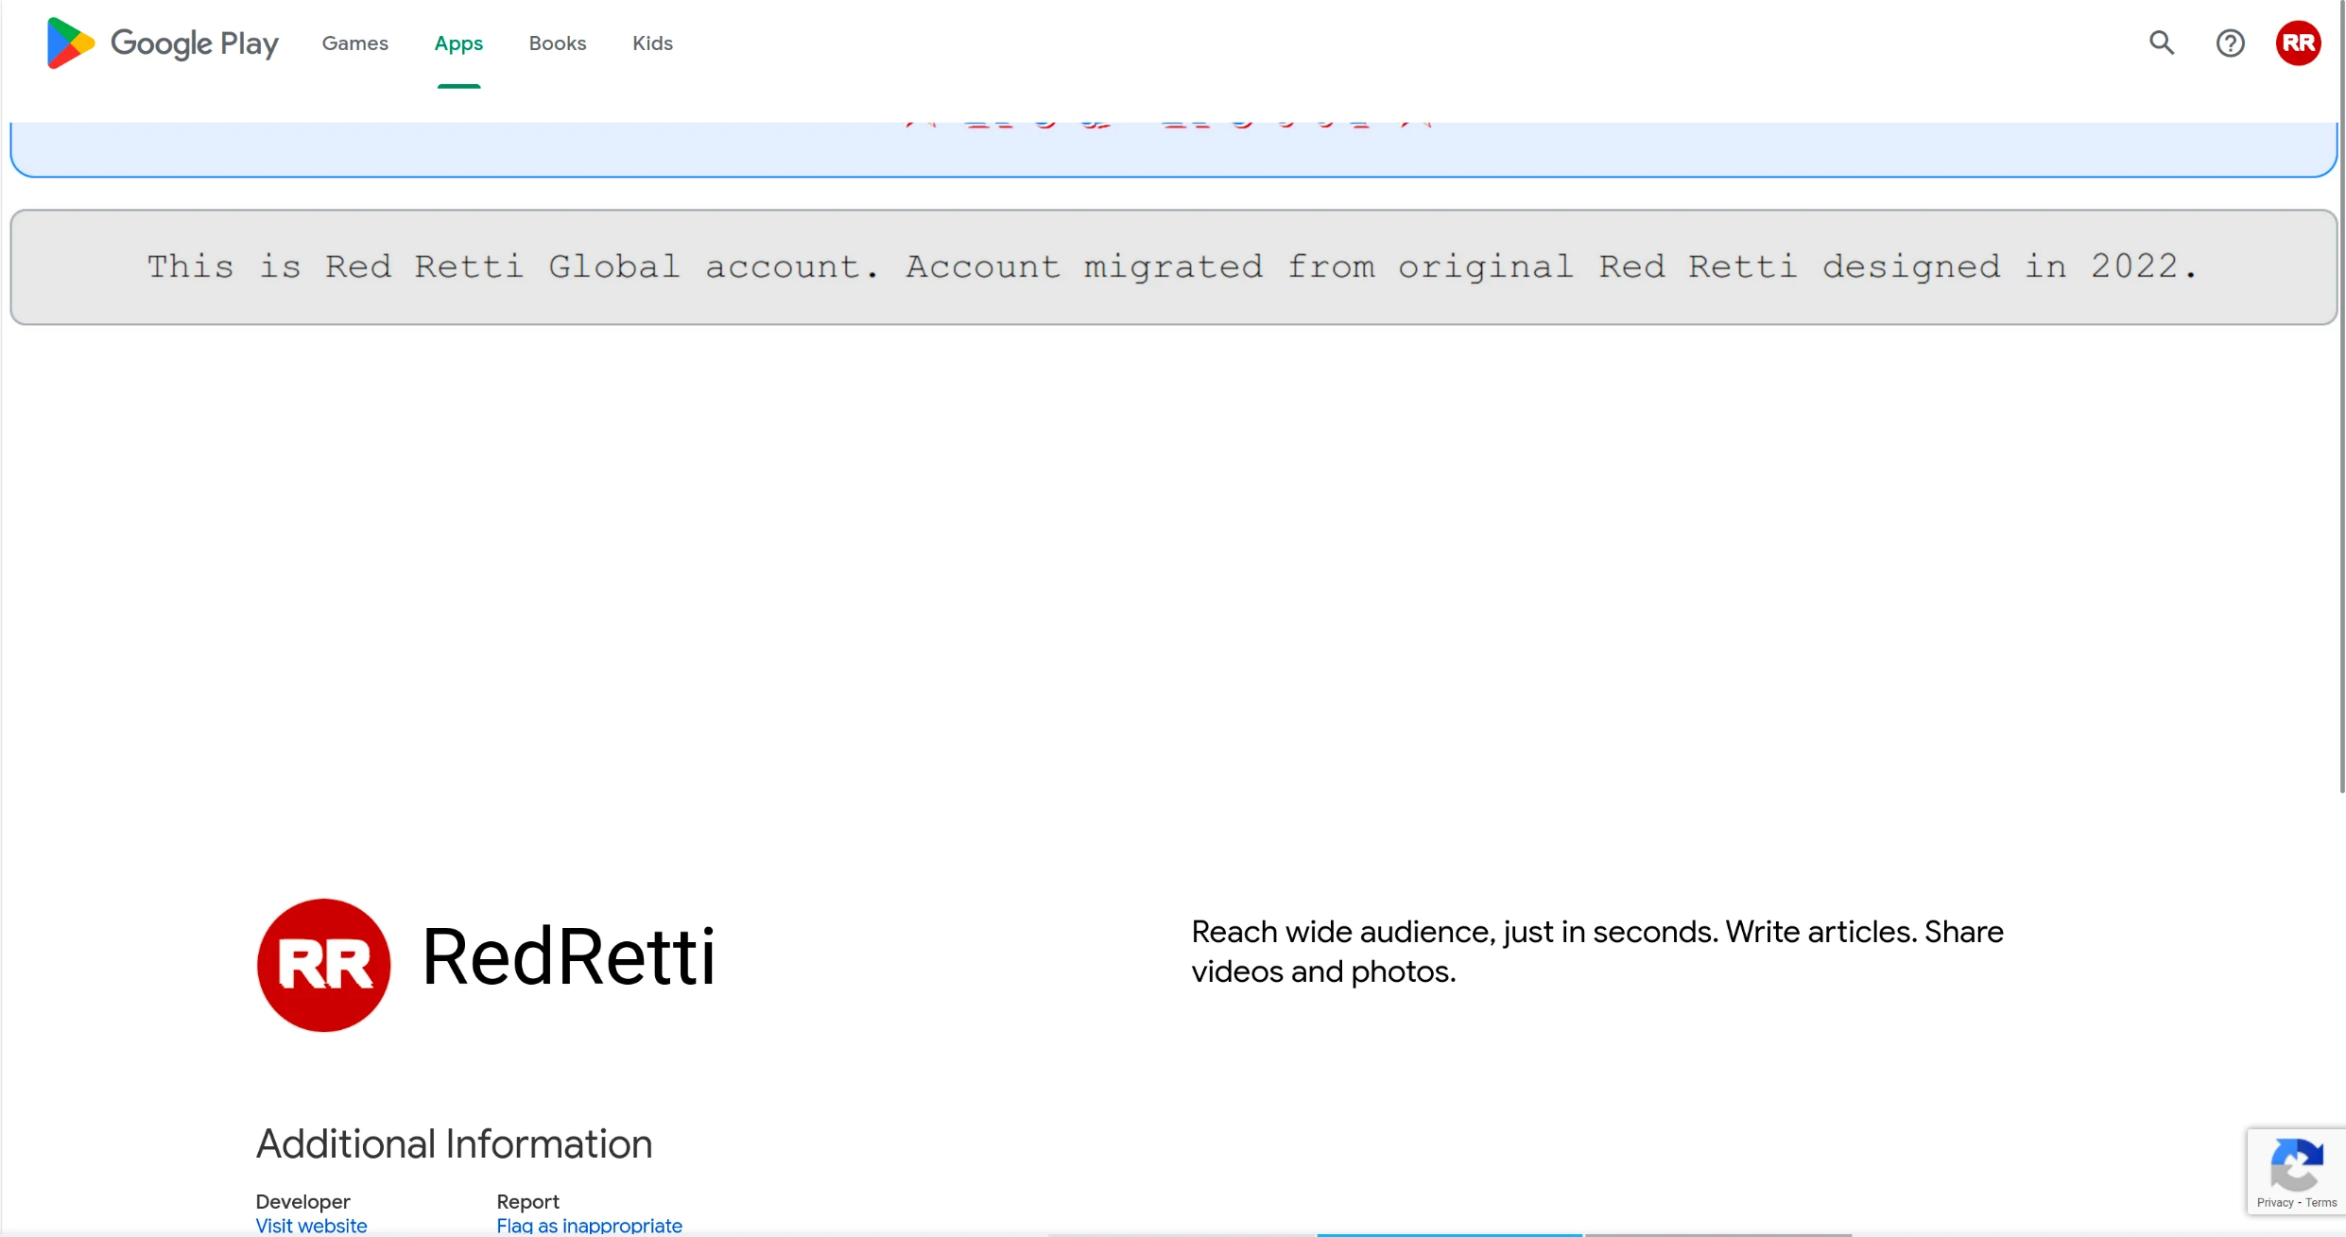Open the reCAPTCHA Terms link

tap(2320, 1202)
